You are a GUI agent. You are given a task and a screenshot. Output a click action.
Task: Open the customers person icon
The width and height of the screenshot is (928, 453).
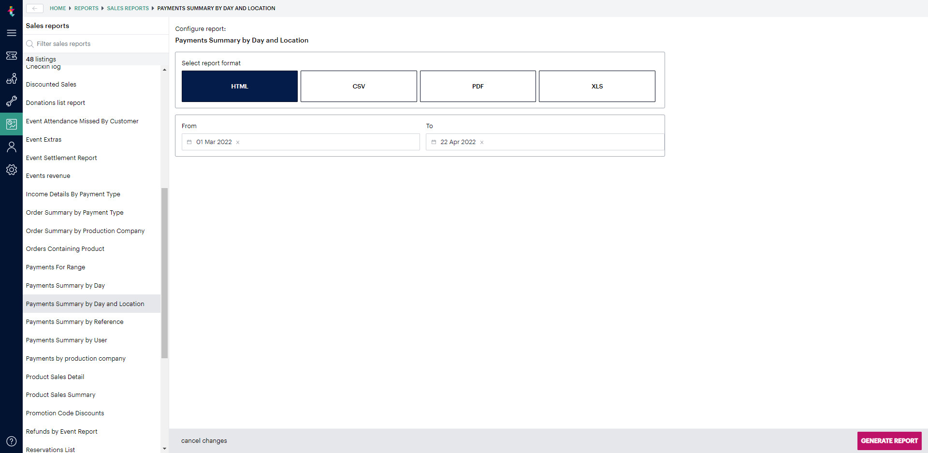[12, 146]
